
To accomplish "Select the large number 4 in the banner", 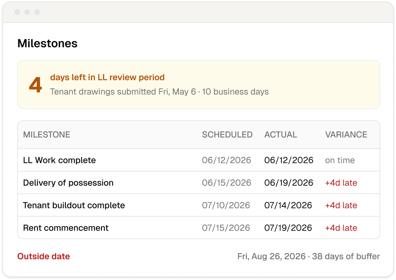I will (x=35, y=85).
